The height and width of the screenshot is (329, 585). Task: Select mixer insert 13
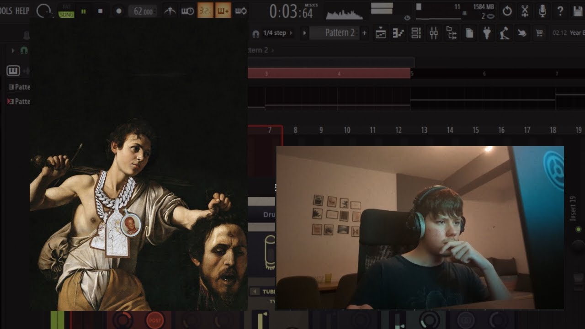click(424, 131)
